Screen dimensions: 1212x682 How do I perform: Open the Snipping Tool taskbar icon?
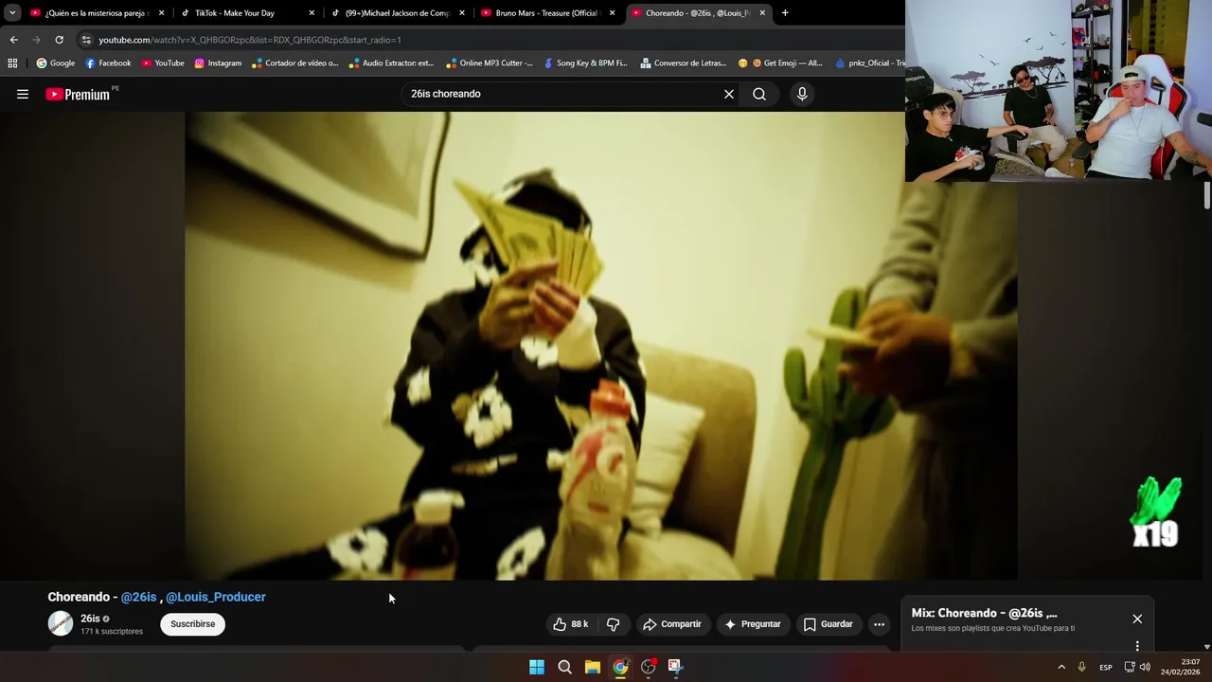[675, 667]
